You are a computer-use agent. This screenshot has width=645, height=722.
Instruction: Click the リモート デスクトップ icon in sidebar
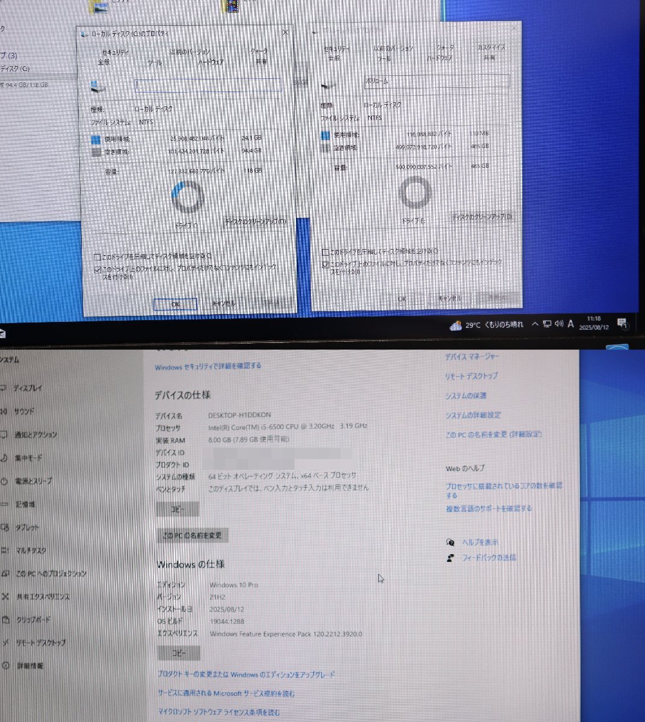5,643
